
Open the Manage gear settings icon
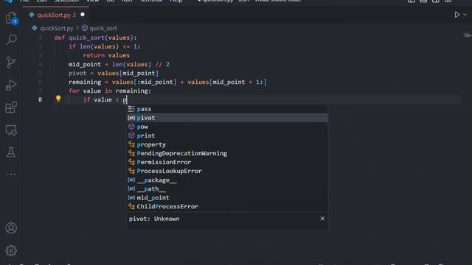tap(11, 250)
